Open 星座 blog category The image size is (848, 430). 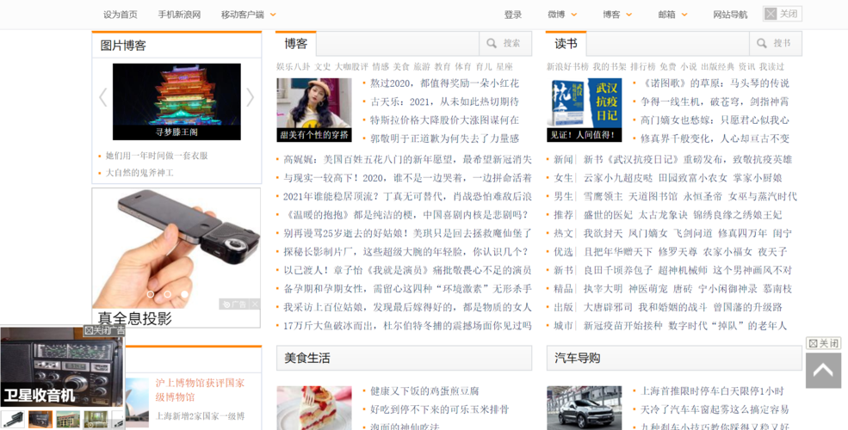pos(504,66)
